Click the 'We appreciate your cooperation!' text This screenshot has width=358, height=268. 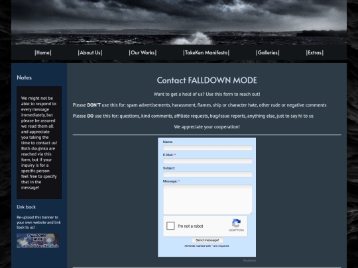tap(207, 126)
